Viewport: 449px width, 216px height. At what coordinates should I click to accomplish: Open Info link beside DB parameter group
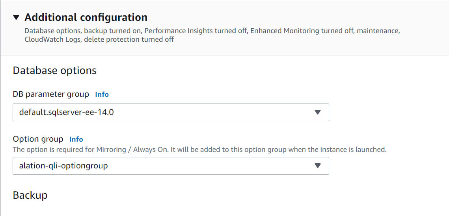pyautogui.click(x=102, y=94)
